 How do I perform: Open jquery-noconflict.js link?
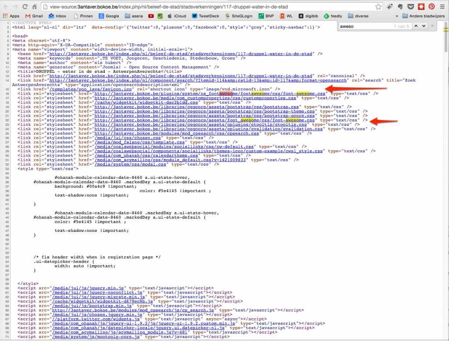[x=97, y=292]
